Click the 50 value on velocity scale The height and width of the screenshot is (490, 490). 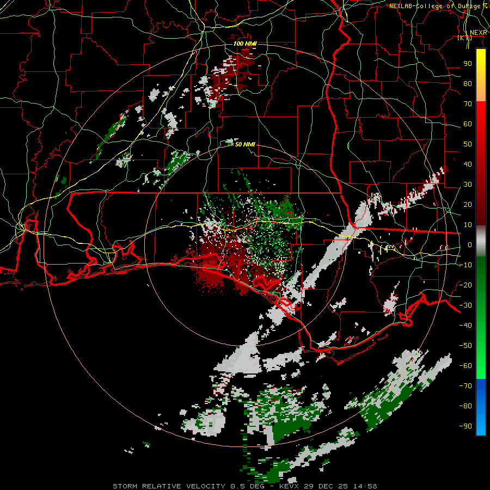click(468, 144)
